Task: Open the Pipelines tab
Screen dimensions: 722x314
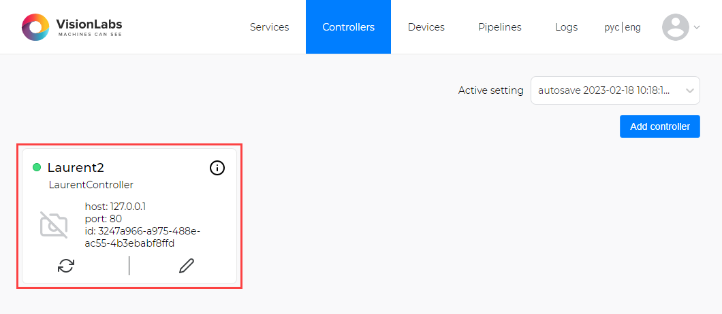Action: point(499,27)
